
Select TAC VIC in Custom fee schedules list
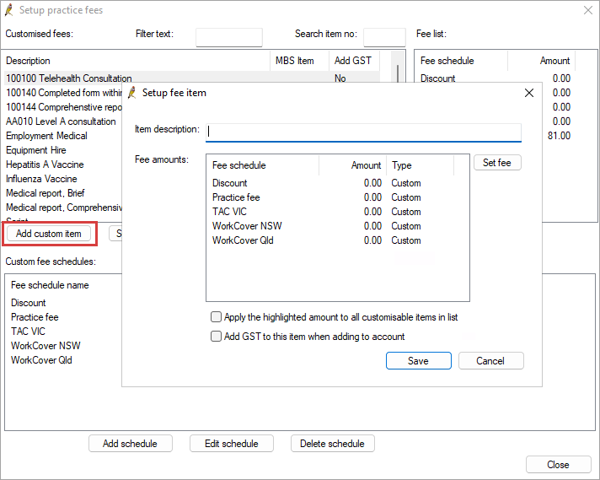coord(28,331)
